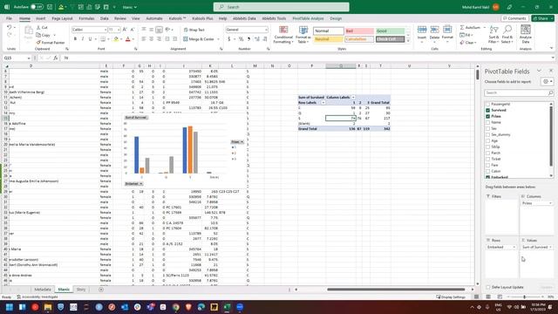558x314 pixels.
Task: Click the insert function fx icon
Action: [56, 58]
